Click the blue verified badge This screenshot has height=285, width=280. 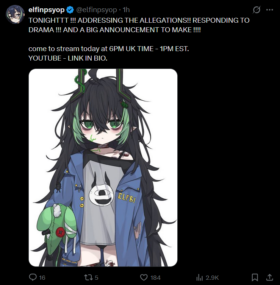click(70, 10)
